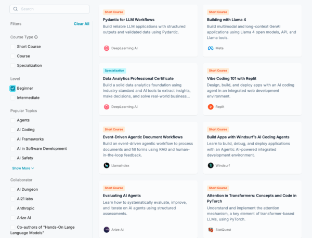
Task: Click the LlamaIndex collaborator name
Action: click(x=120, y=165)
